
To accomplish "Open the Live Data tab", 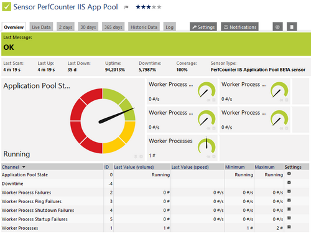I will [x=41, y=27].
